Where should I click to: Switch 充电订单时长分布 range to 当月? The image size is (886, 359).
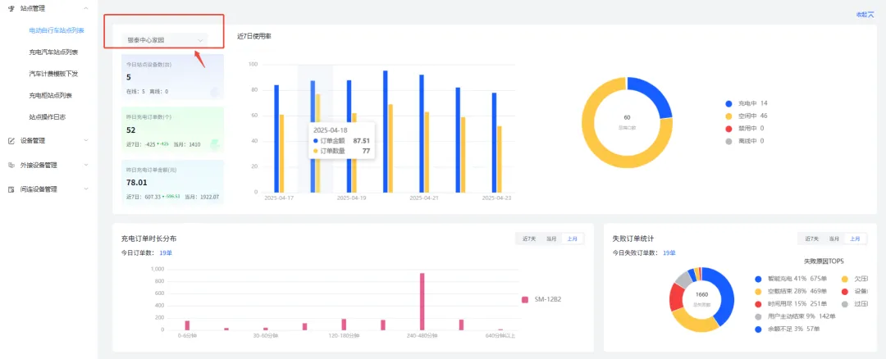coord(551,239)
